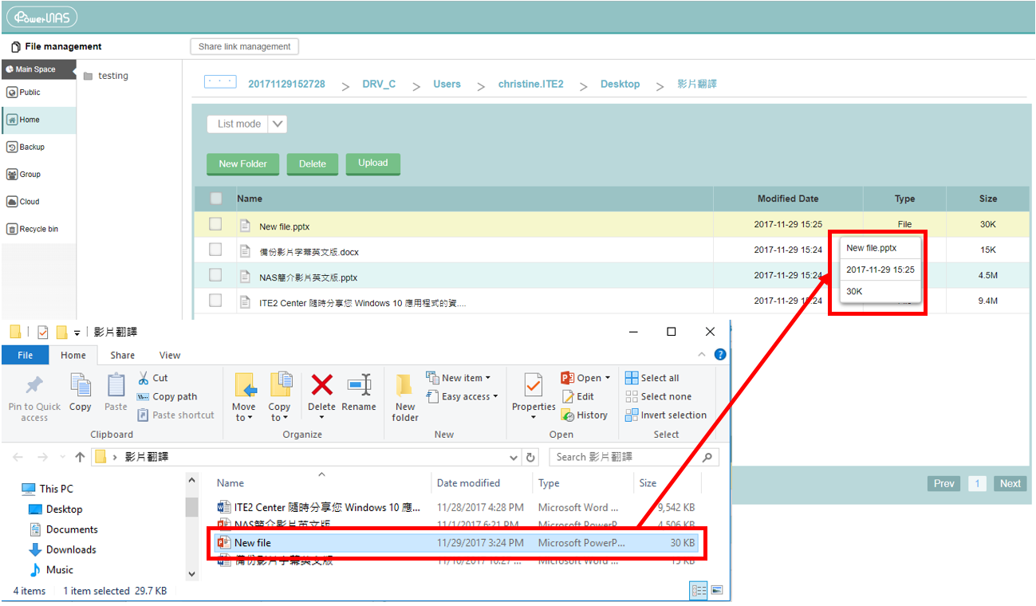The height and width of the screenshot is (606, 1036).
Task: Click Copy path in ribbon
Action: (x=167, y=396)
